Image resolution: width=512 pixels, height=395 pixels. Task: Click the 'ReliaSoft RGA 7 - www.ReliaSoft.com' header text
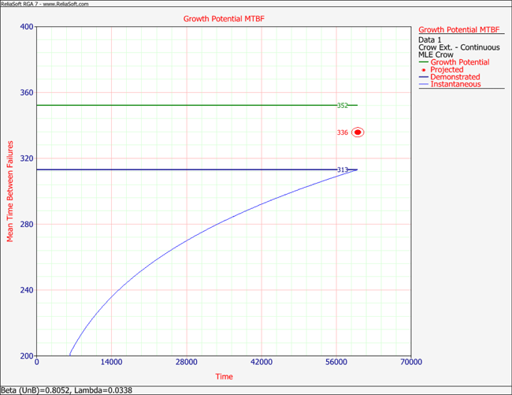click(x=45, y=4)
